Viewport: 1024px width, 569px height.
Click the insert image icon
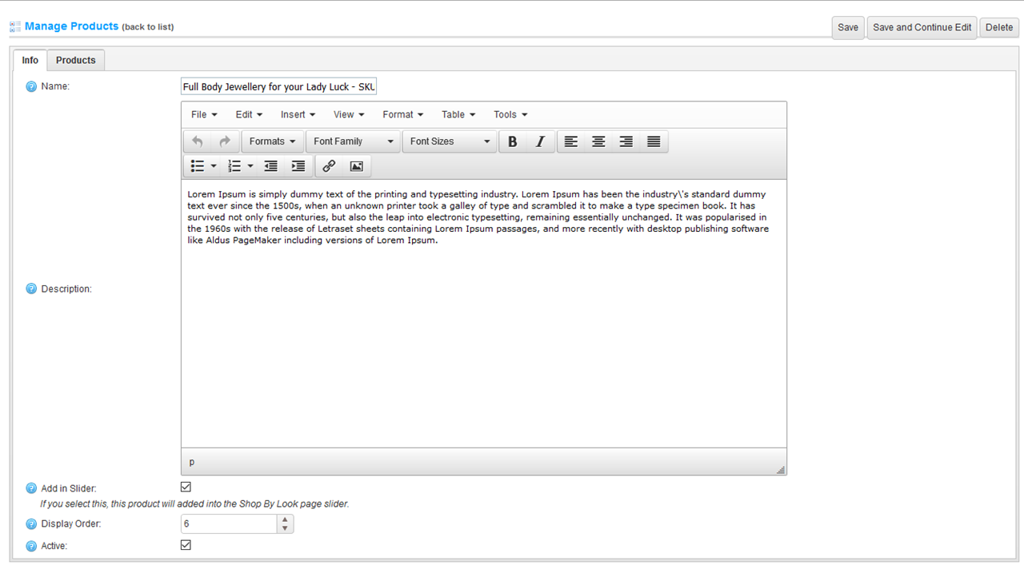pyautogui.click(x=357, y=166)
